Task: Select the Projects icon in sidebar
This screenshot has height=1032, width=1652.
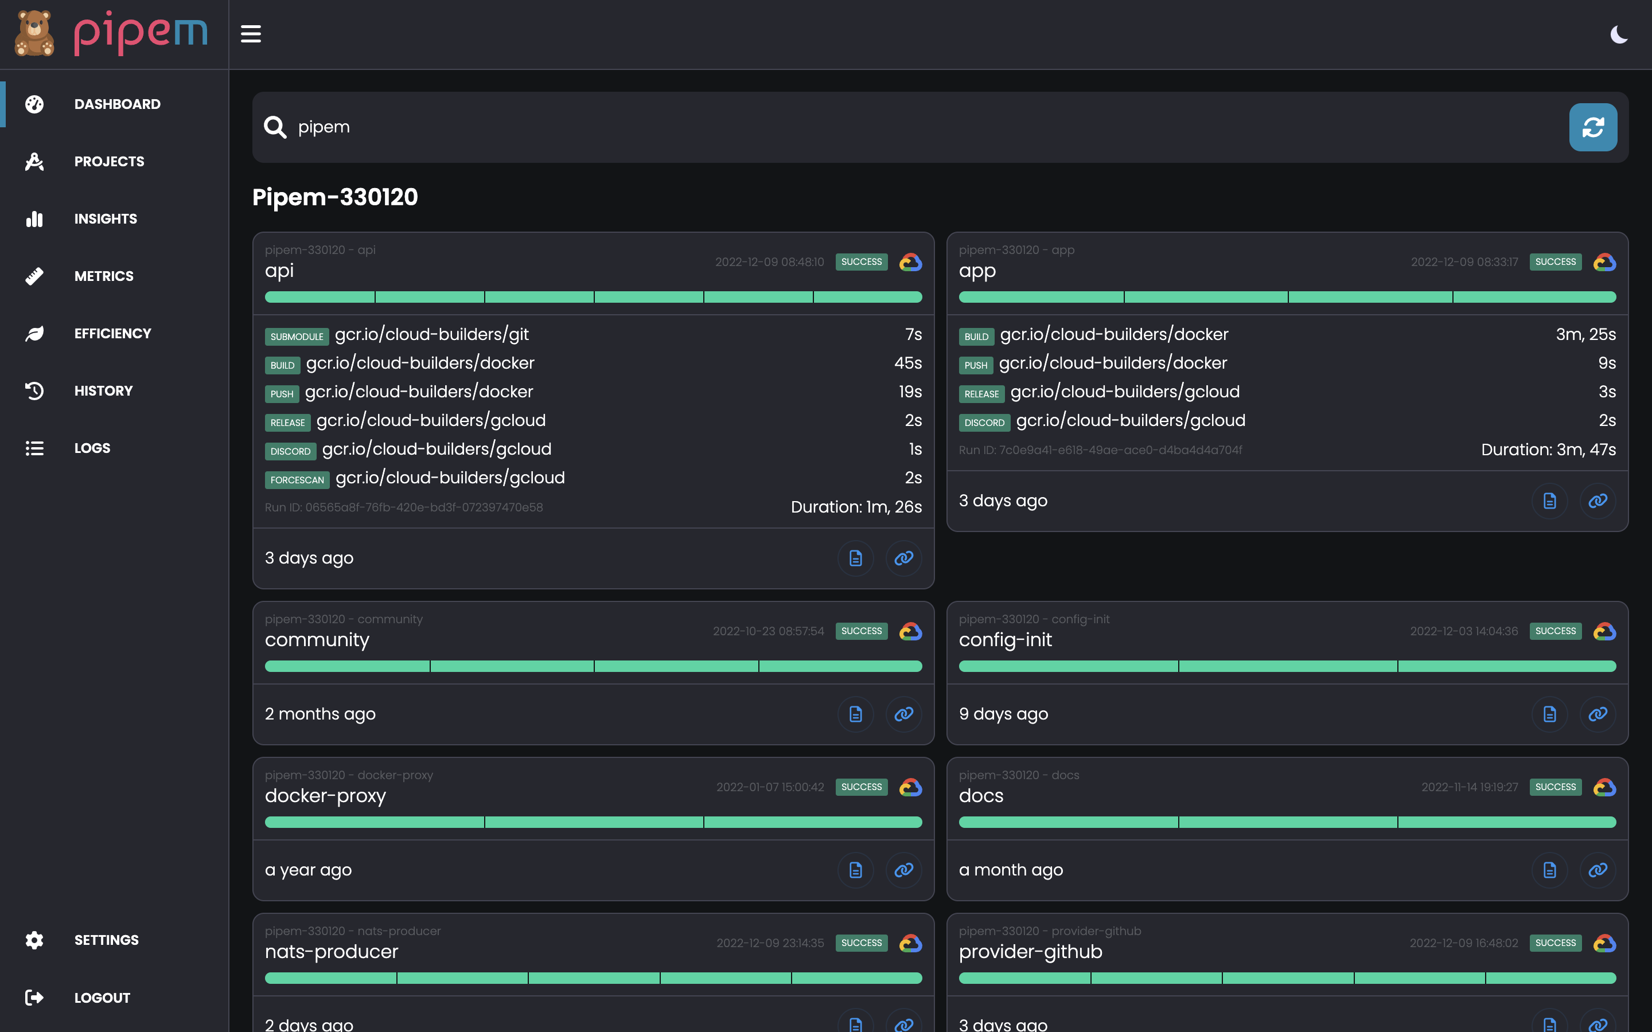Action: point(34,161)
